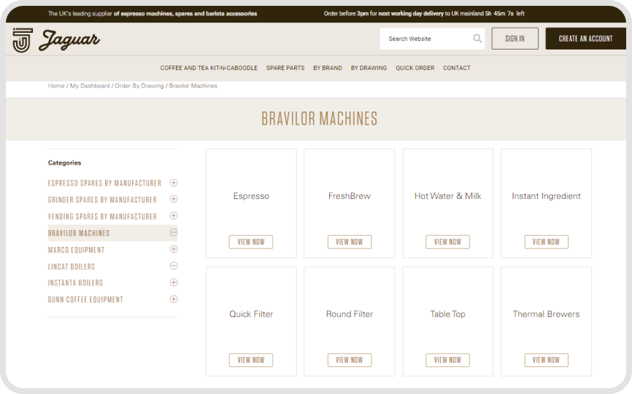632x394 pixels.
Task: Click the Bravilor Machines page heading
Action: pyautogui.click(x=319, y=119)
